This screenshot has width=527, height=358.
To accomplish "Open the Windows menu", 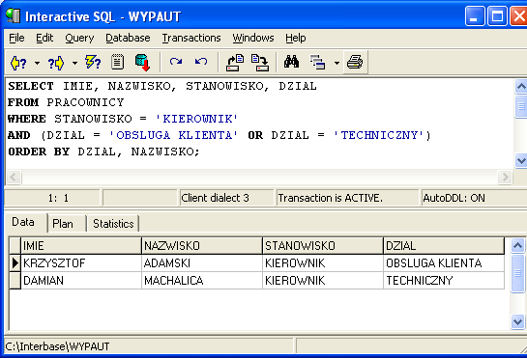I will pyautogui.click(x=253, y=38).
